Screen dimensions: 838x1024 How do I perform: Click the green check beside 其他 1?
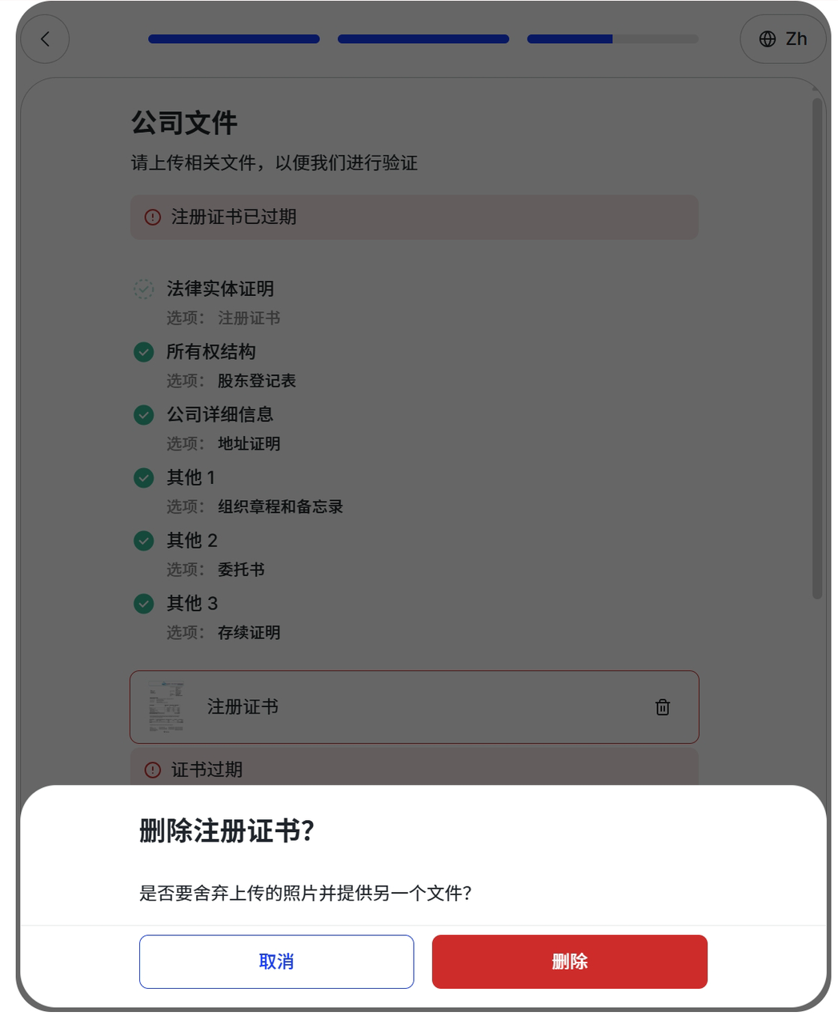pos(143,478)
